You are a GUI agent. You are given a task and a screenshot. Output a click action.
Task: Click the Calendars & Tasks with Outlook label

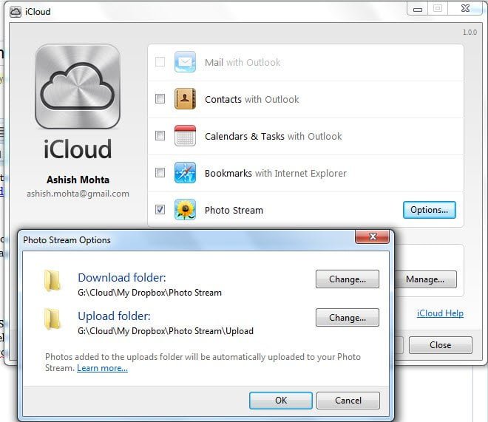(x=274, y=136)
